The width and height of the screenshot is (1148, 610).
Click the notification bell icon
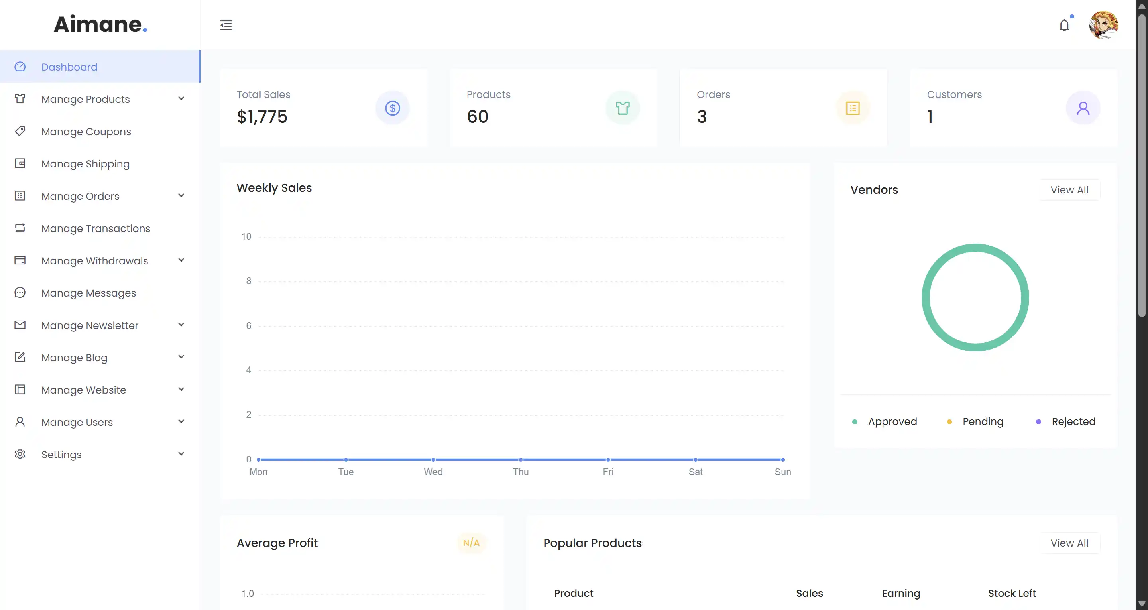pyautogui.click(x=1064, y=26)
